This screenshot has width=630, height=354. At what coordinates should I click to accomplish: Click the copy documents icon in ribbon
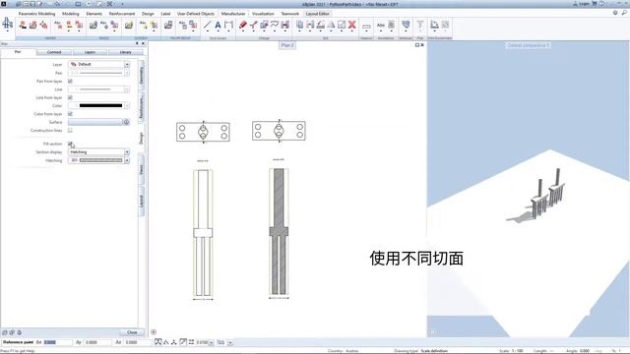tap(299, 25)
